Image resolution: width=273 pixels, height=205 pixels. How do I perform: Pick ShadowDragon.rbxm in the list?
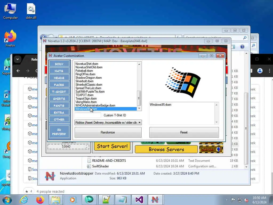(89, 78)
